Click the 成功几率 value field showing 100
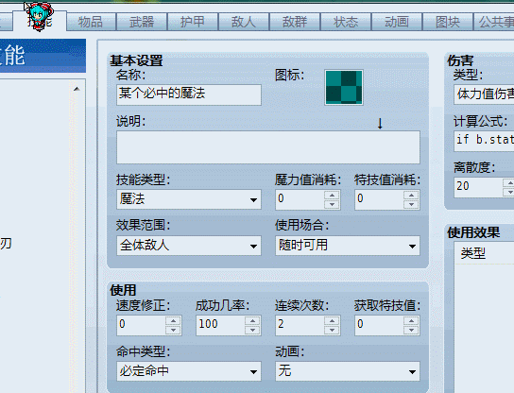Screen dimensions: 514x393 click(220, 325)
